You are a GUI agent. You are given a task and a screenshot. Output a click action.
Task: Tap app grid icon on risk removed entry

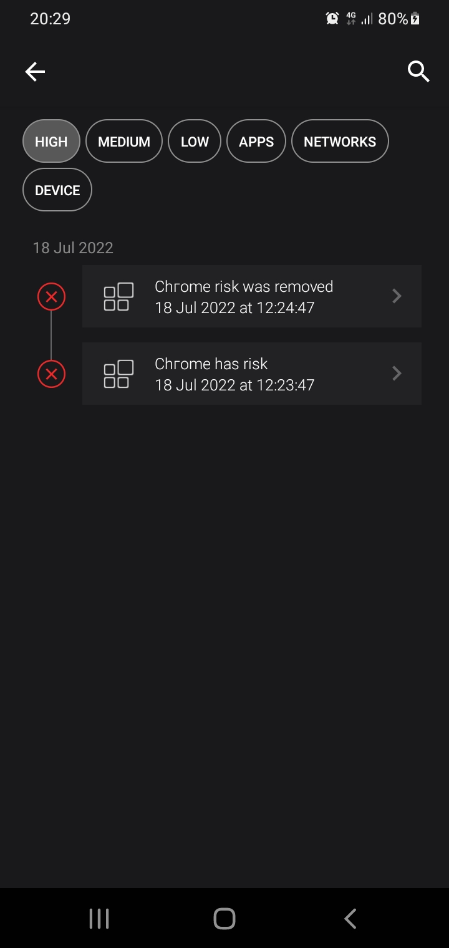click(x=118, y=297)
